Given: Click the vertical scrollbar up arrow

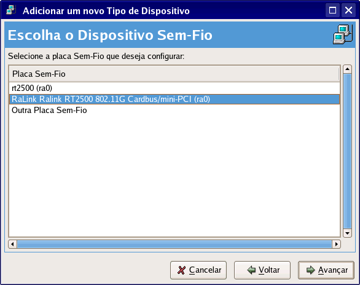Looking at the screenshot, I should click(x=347, y=69).
